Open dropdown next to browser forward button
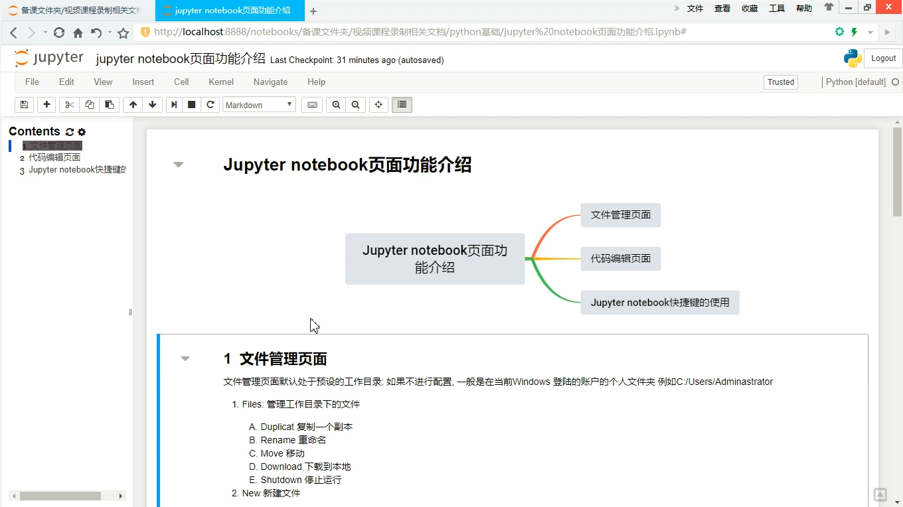Screen dimensions: 903x507 pyautogui.click(x=45, y=33)
